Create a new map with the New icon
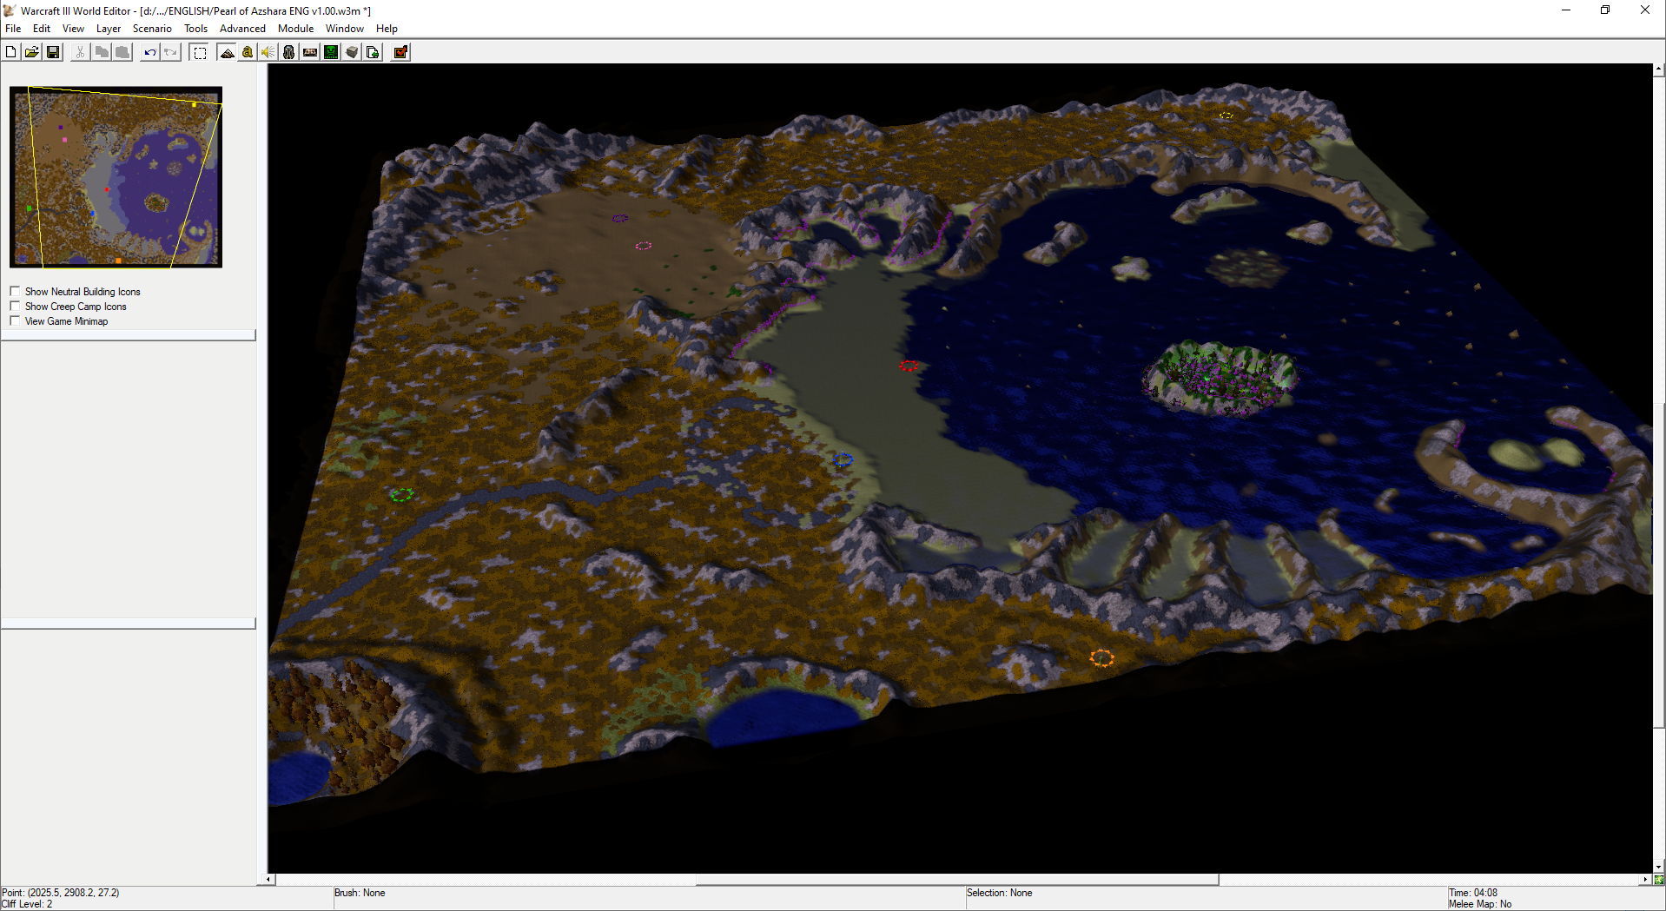1666x911 pixels. click(x=10, y=52)
